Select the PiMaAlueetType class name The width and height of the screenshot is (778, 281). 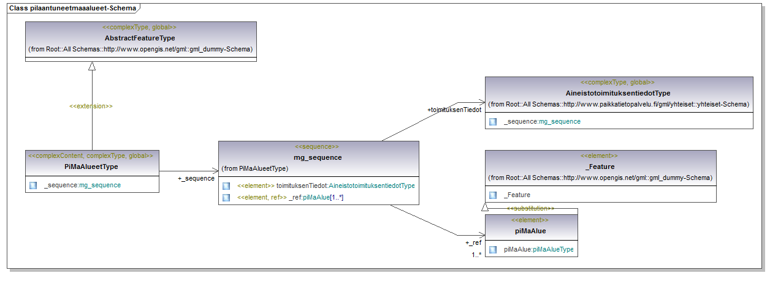pos(91,167)
